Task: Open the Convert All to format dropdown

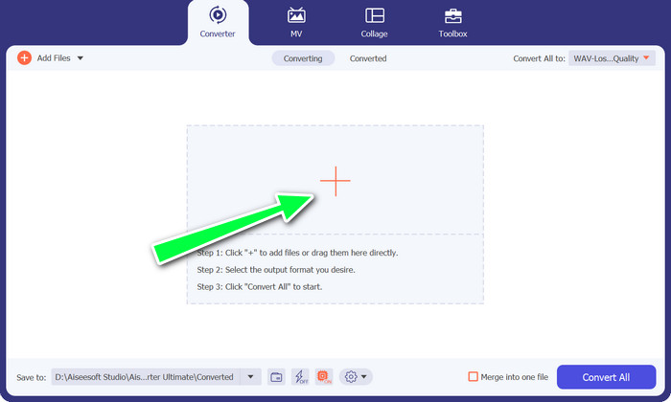Action: [612, 58]
